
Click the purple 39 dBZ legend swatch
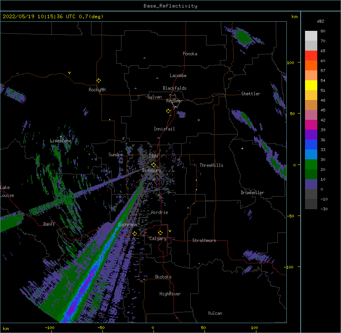311,135
